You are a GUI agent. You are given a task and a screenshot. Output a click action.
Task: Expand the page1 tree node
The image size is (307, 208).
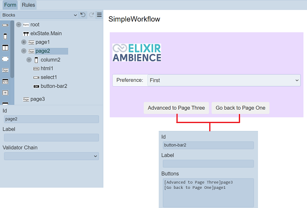click(x=24, y=42)
